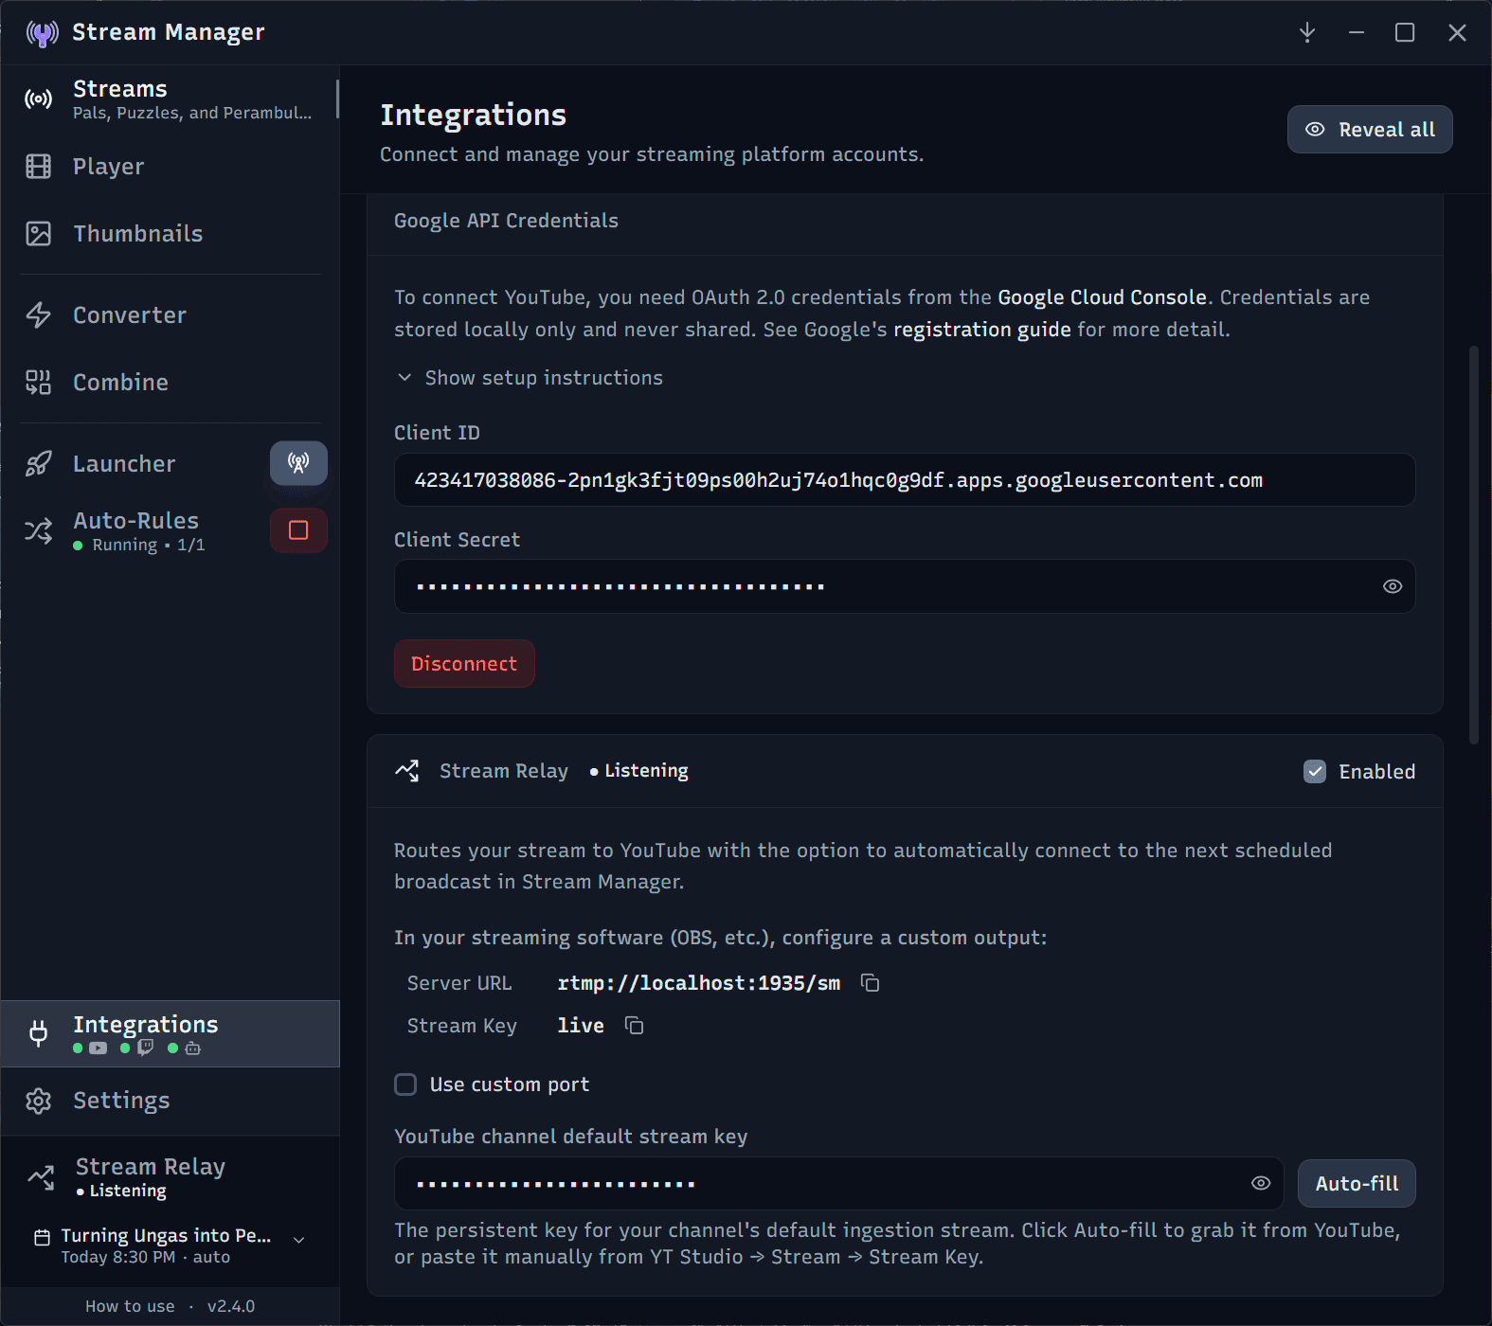
Task: Click the main content vertical scrollbar
Action: click(x=1473, y=545)
